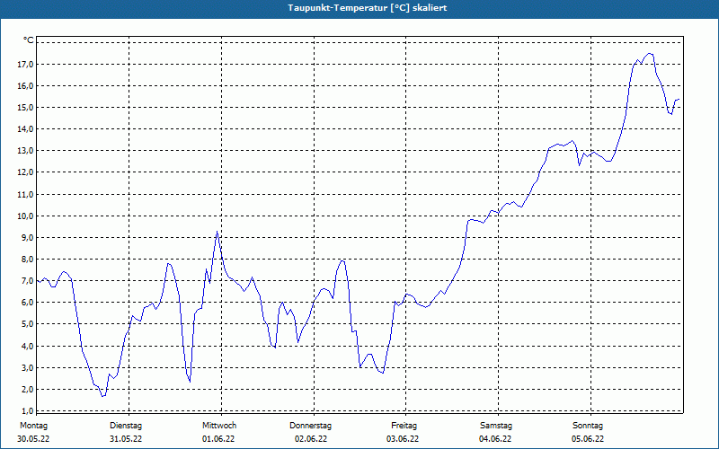Click the '5,0' y-axis label
Image resolution: width=719 pixels, height=449 pixels.
27,324
